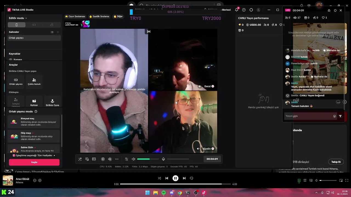The image size is (351, 197).
Task: Open TikTok LIVE Studio notifications bell
Action: pos(237,10)
